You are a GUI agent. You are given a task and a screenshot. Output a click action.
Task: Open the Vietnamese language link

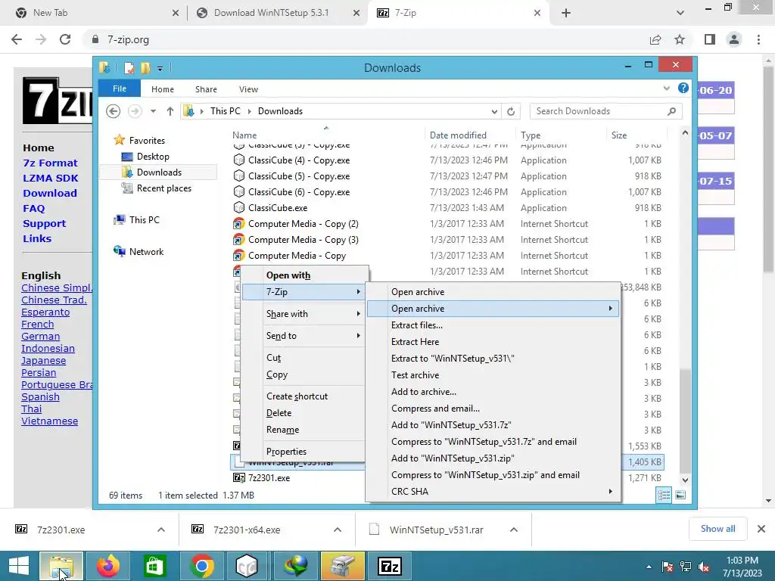click(x=49, y=421)
